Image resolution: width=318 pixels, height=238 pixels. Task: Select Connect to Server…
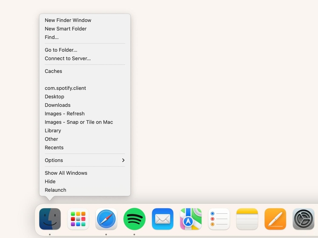(x=85, y=58)
